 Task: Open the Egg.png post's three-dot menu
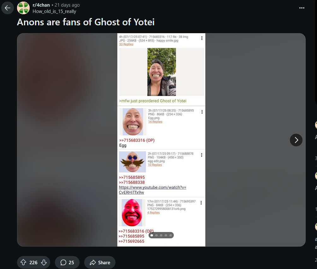click(x=202, y=112)
